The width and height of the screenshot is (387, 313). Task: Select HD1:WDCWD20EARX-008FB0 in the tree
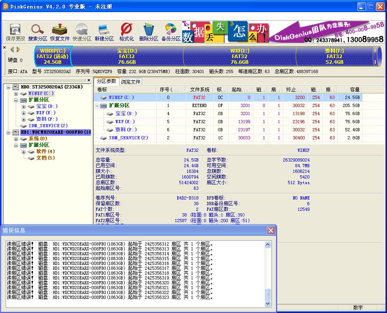56,132
